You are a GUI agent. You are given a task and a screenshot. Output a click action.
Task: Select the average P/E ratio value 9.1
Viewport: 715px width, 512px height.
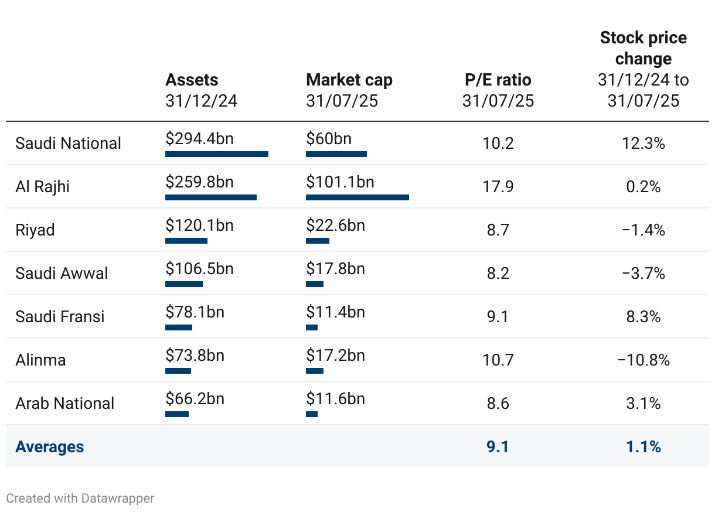pyautogui.click(x=498, y=447)
